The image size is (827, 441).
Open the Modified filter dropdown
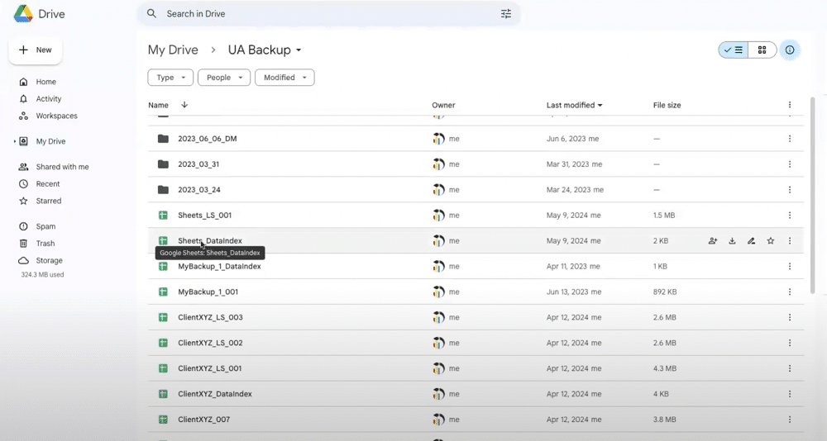[284, 78]
